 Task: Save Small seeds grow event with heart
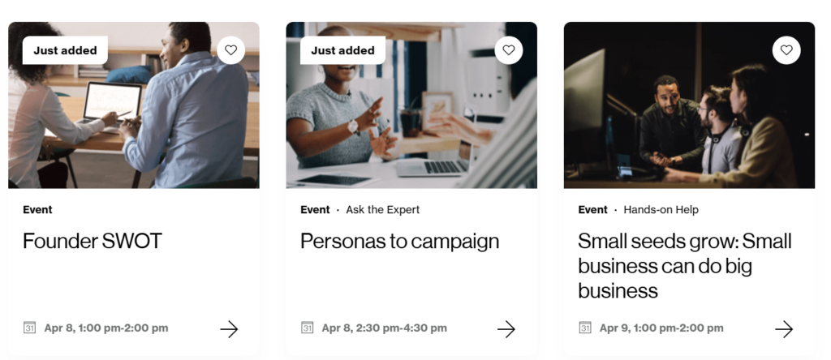pos(786,50)
